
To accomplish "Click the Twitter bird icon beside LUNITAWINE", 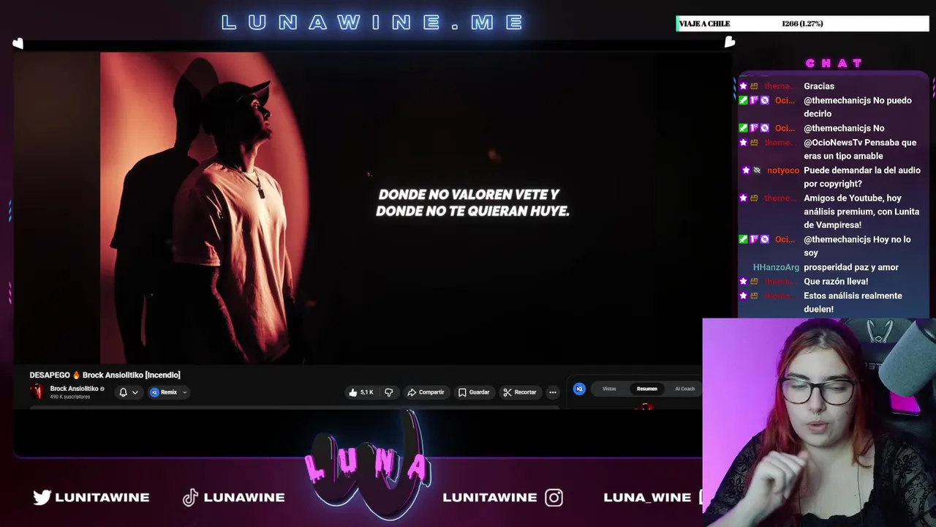I will (x=42, y=497).
